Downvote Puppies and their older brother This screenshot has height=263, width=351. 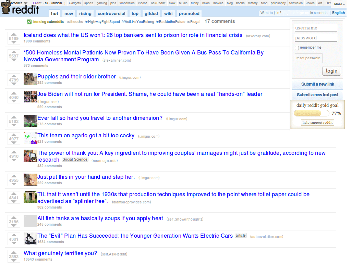[x=14, y=84]
